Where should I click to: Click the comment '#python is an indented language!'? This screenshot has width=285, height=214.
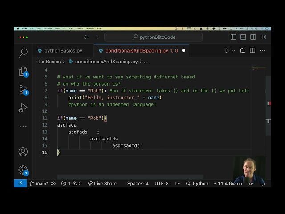(x=112, y=105)
